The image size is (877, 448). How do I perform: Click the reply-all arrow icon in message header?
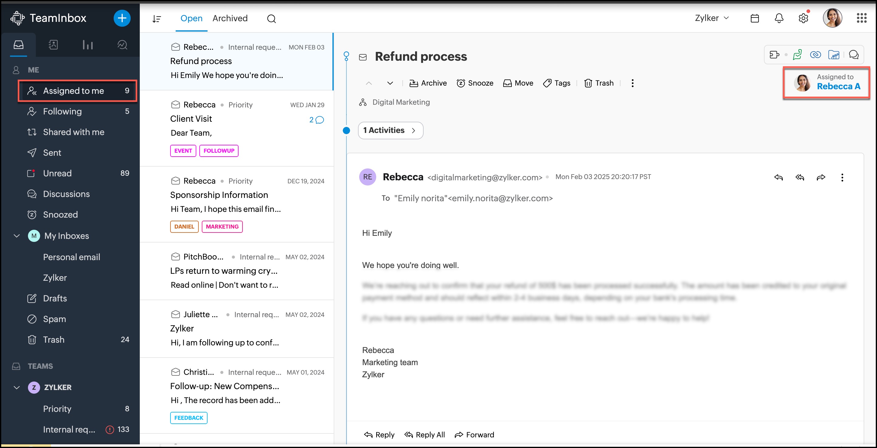point(800,177)
